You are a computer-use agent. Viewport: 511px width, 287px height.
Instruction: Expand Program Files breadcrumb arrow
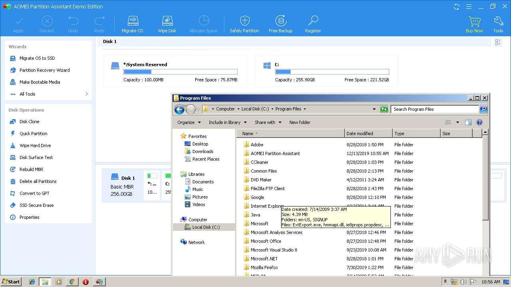305,109
